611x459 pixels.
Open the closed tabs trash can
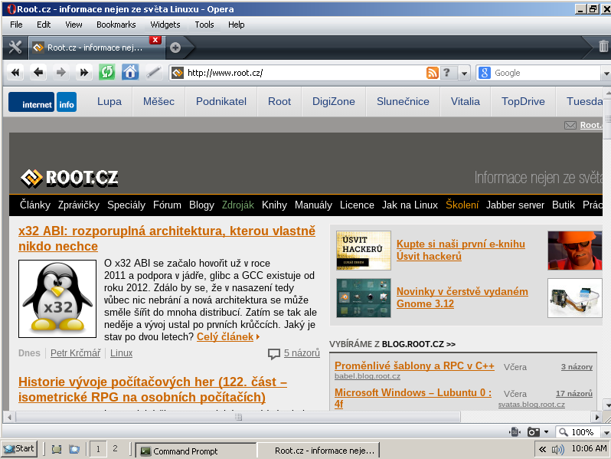coord(603,46)
